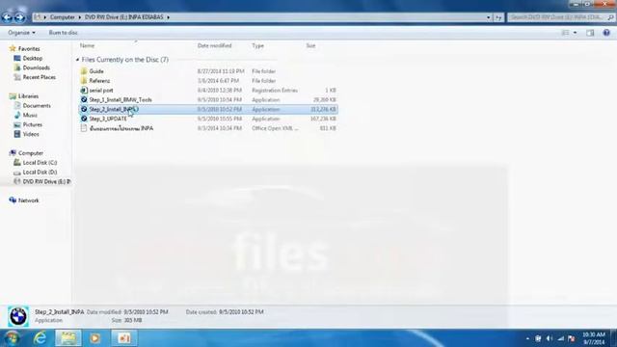Viewport: 617px width, 347px height.
Task: Open Network in navigation pane
Action: click(28, 200)
